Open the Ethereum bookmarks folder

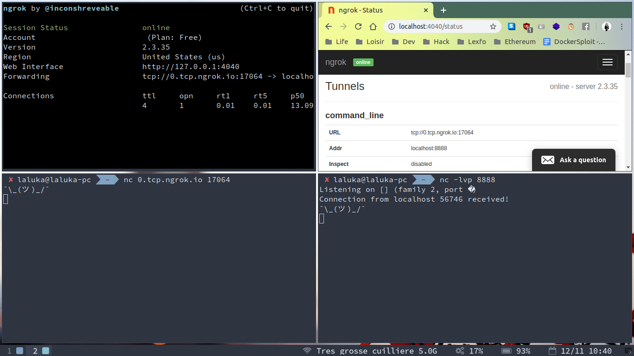515,41
